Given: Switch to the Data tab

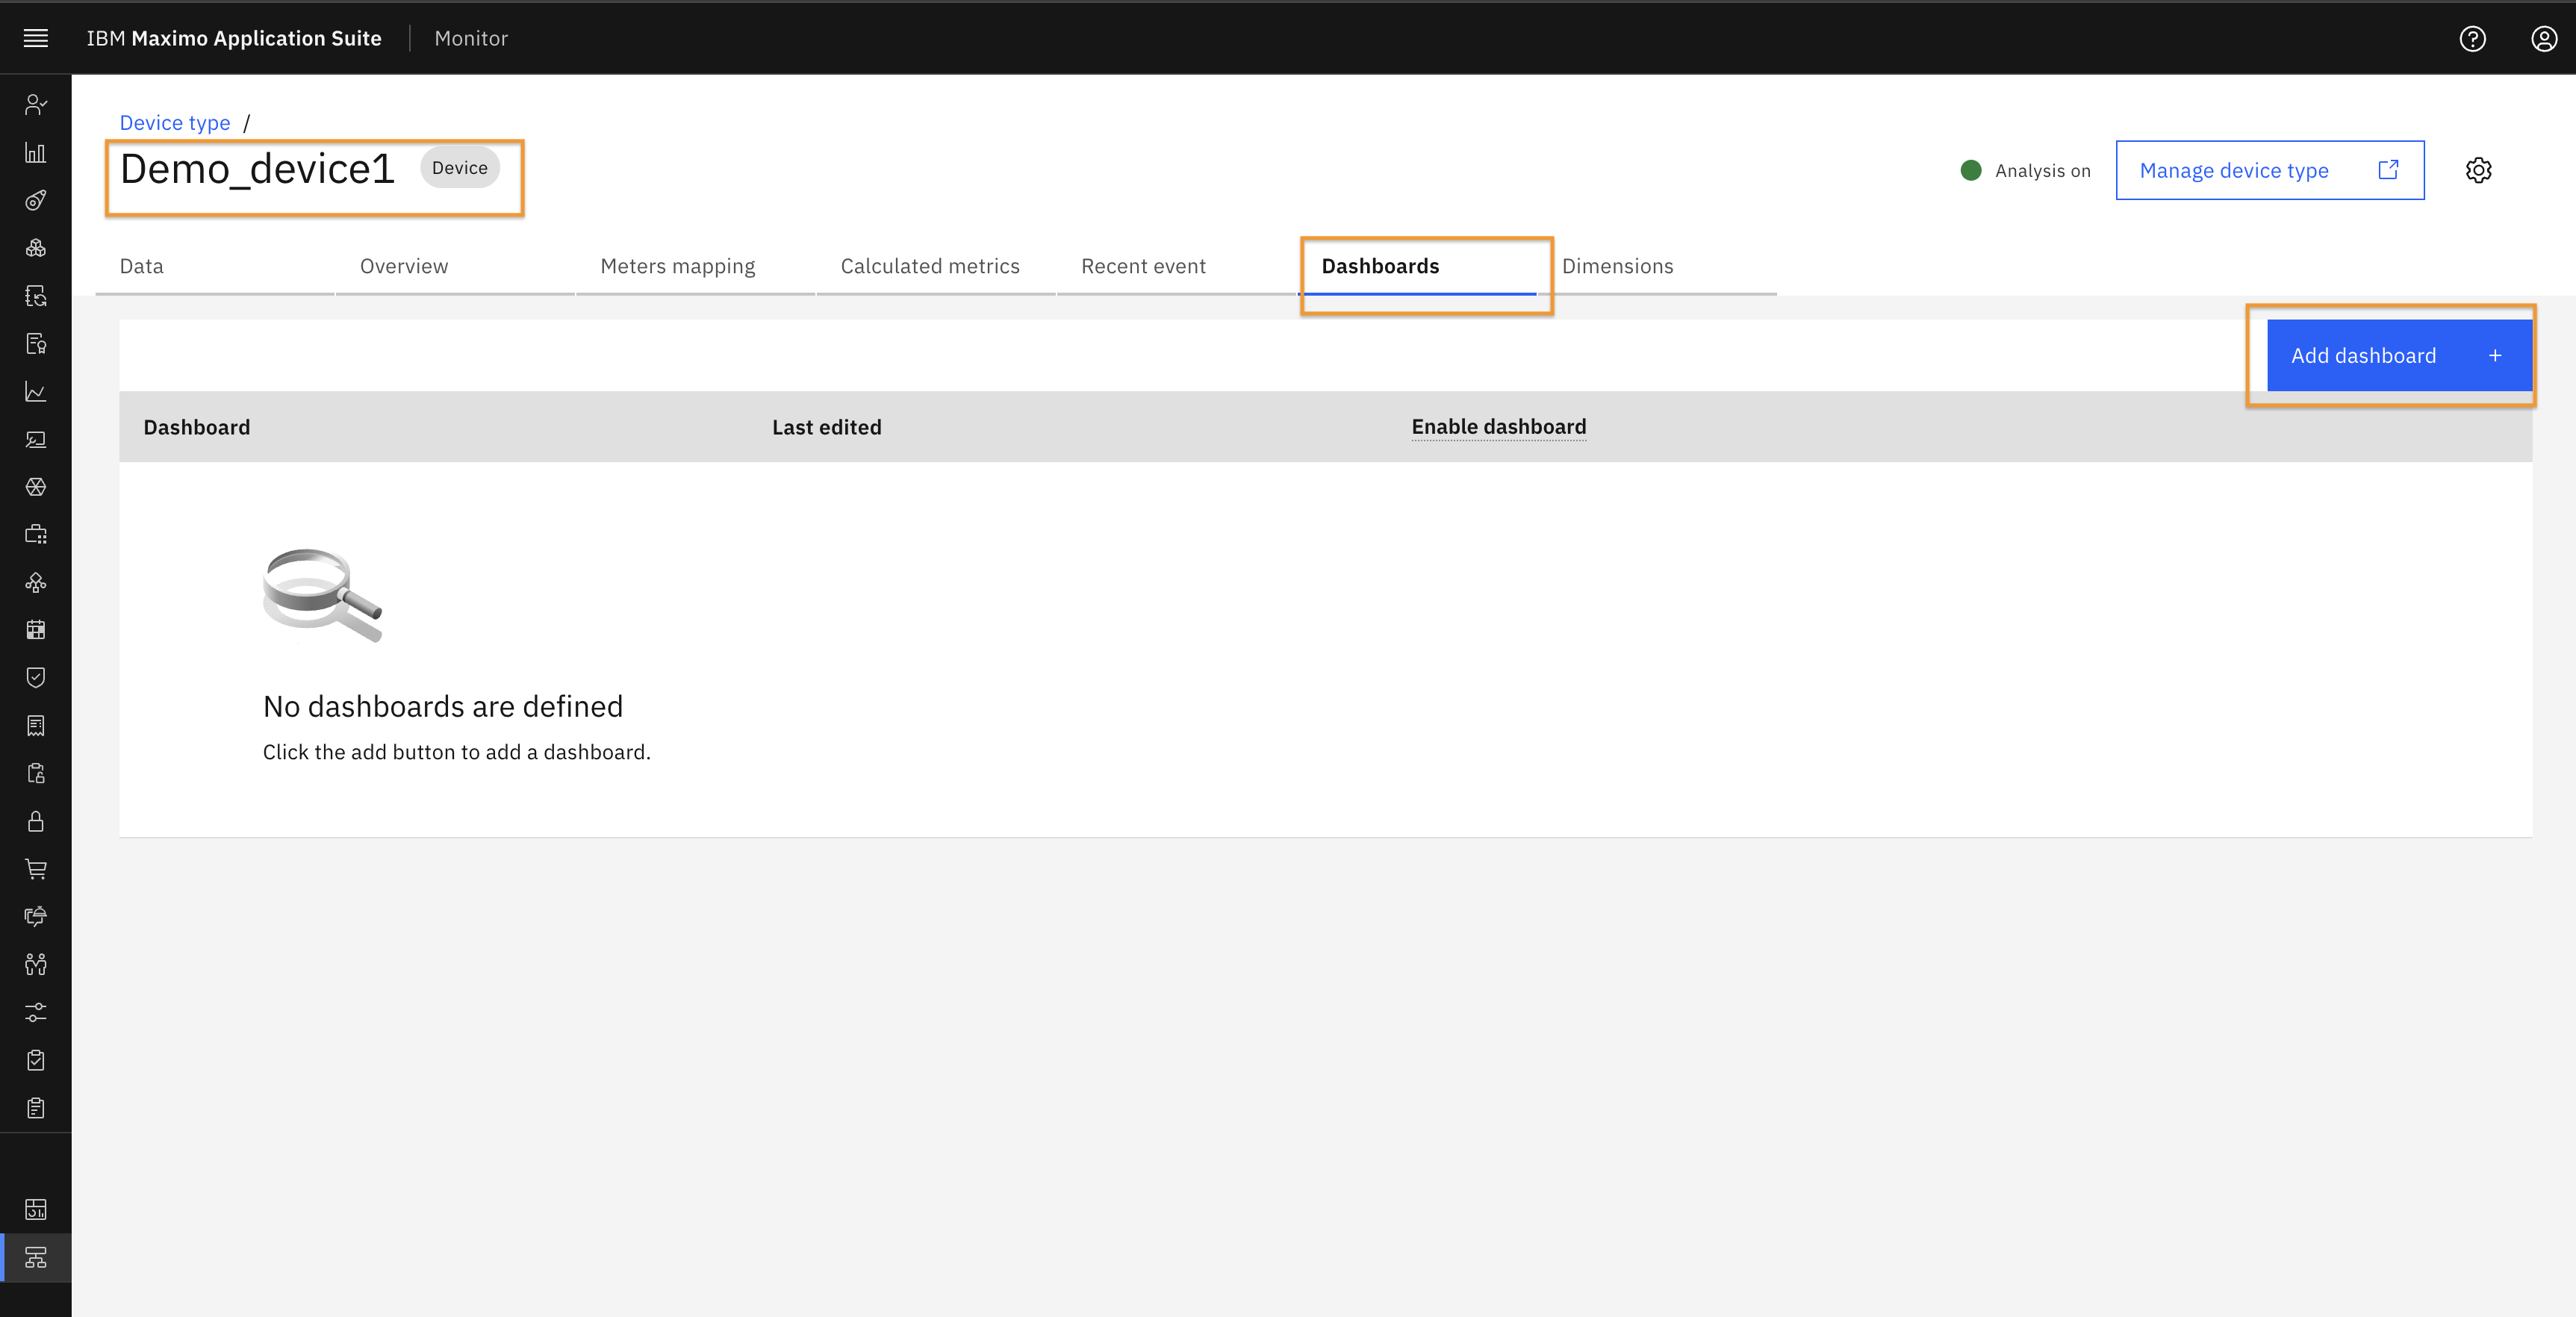Looking at the screenshot, I should click(215, 266).
